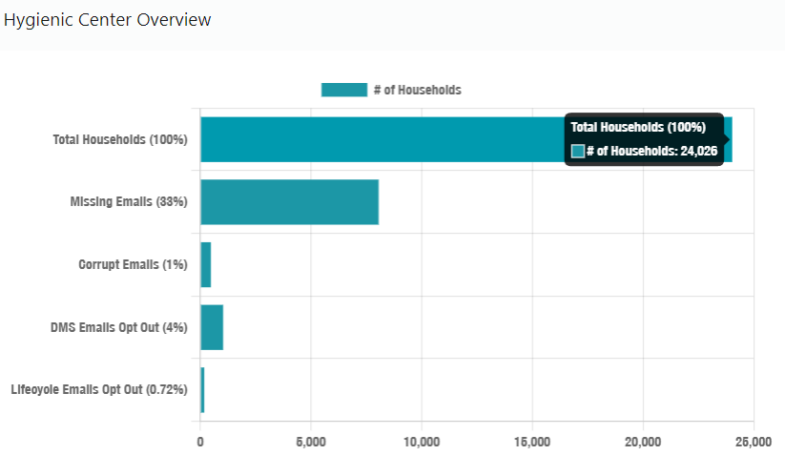The height and width of the screenshot is (476, 785).
Task: Click the Lifecycle Emails Opt Out bar
Action: pos(202,389)
